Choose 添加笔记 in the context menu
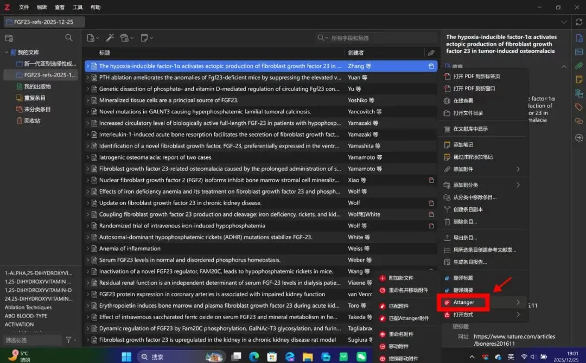Screen dimensions: 586x363 483,145
